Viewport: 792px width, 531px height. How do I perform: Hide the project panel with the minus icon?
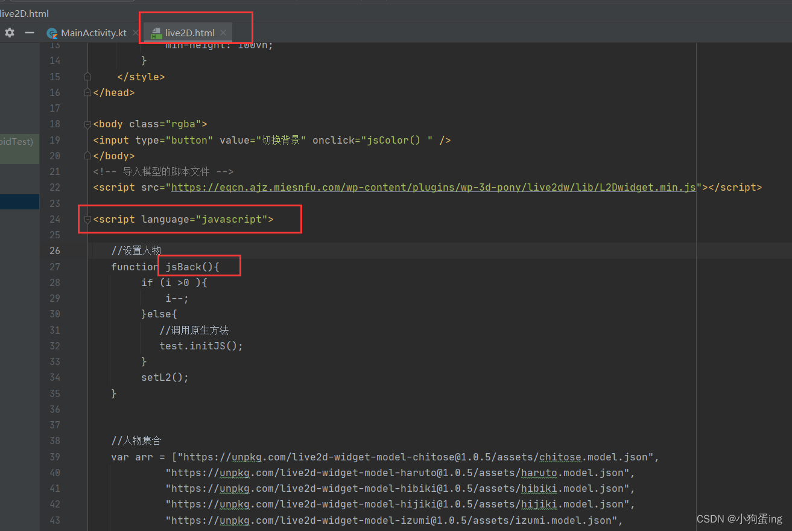(x=29, y=33)
